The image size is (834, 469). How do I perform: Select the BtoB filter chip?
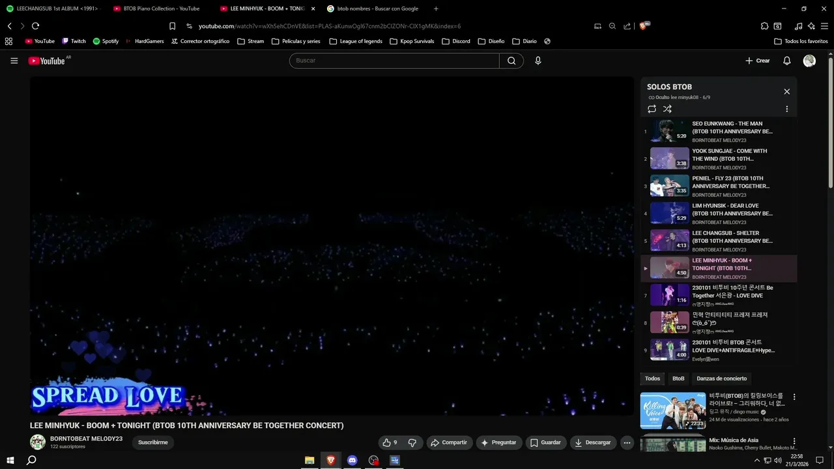pos(678,378)
